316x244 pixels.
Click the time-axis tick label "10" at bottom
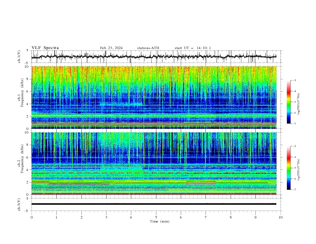coord(280,217)
